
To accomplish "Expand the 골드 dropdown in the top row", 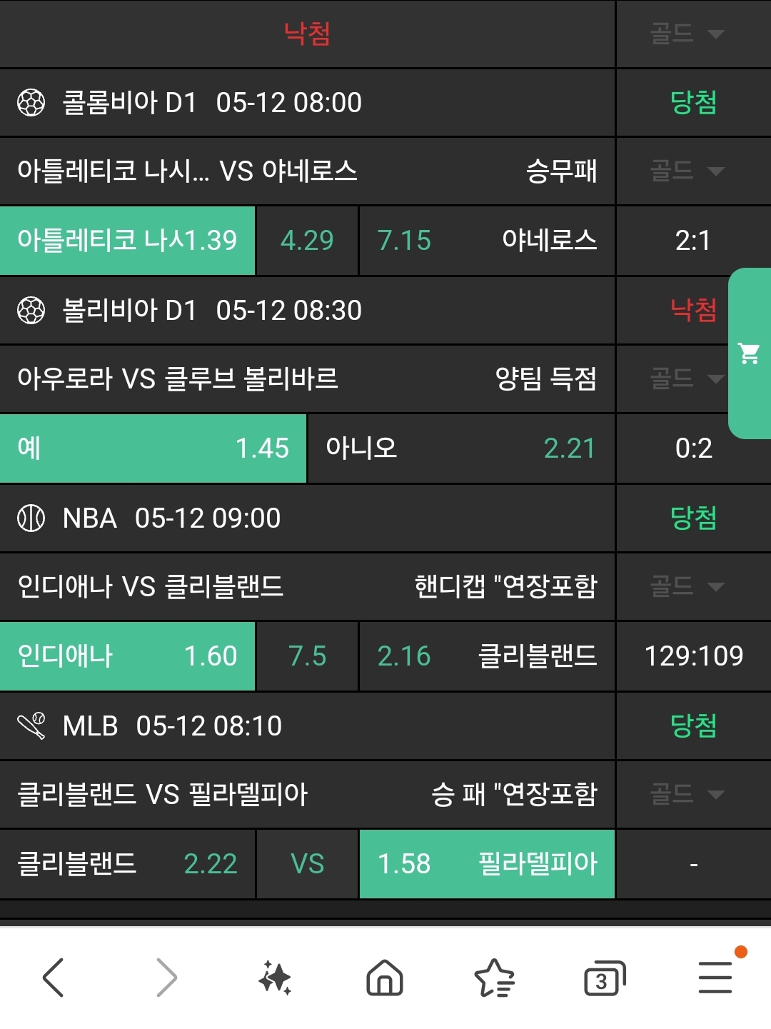I will [687, 34].
